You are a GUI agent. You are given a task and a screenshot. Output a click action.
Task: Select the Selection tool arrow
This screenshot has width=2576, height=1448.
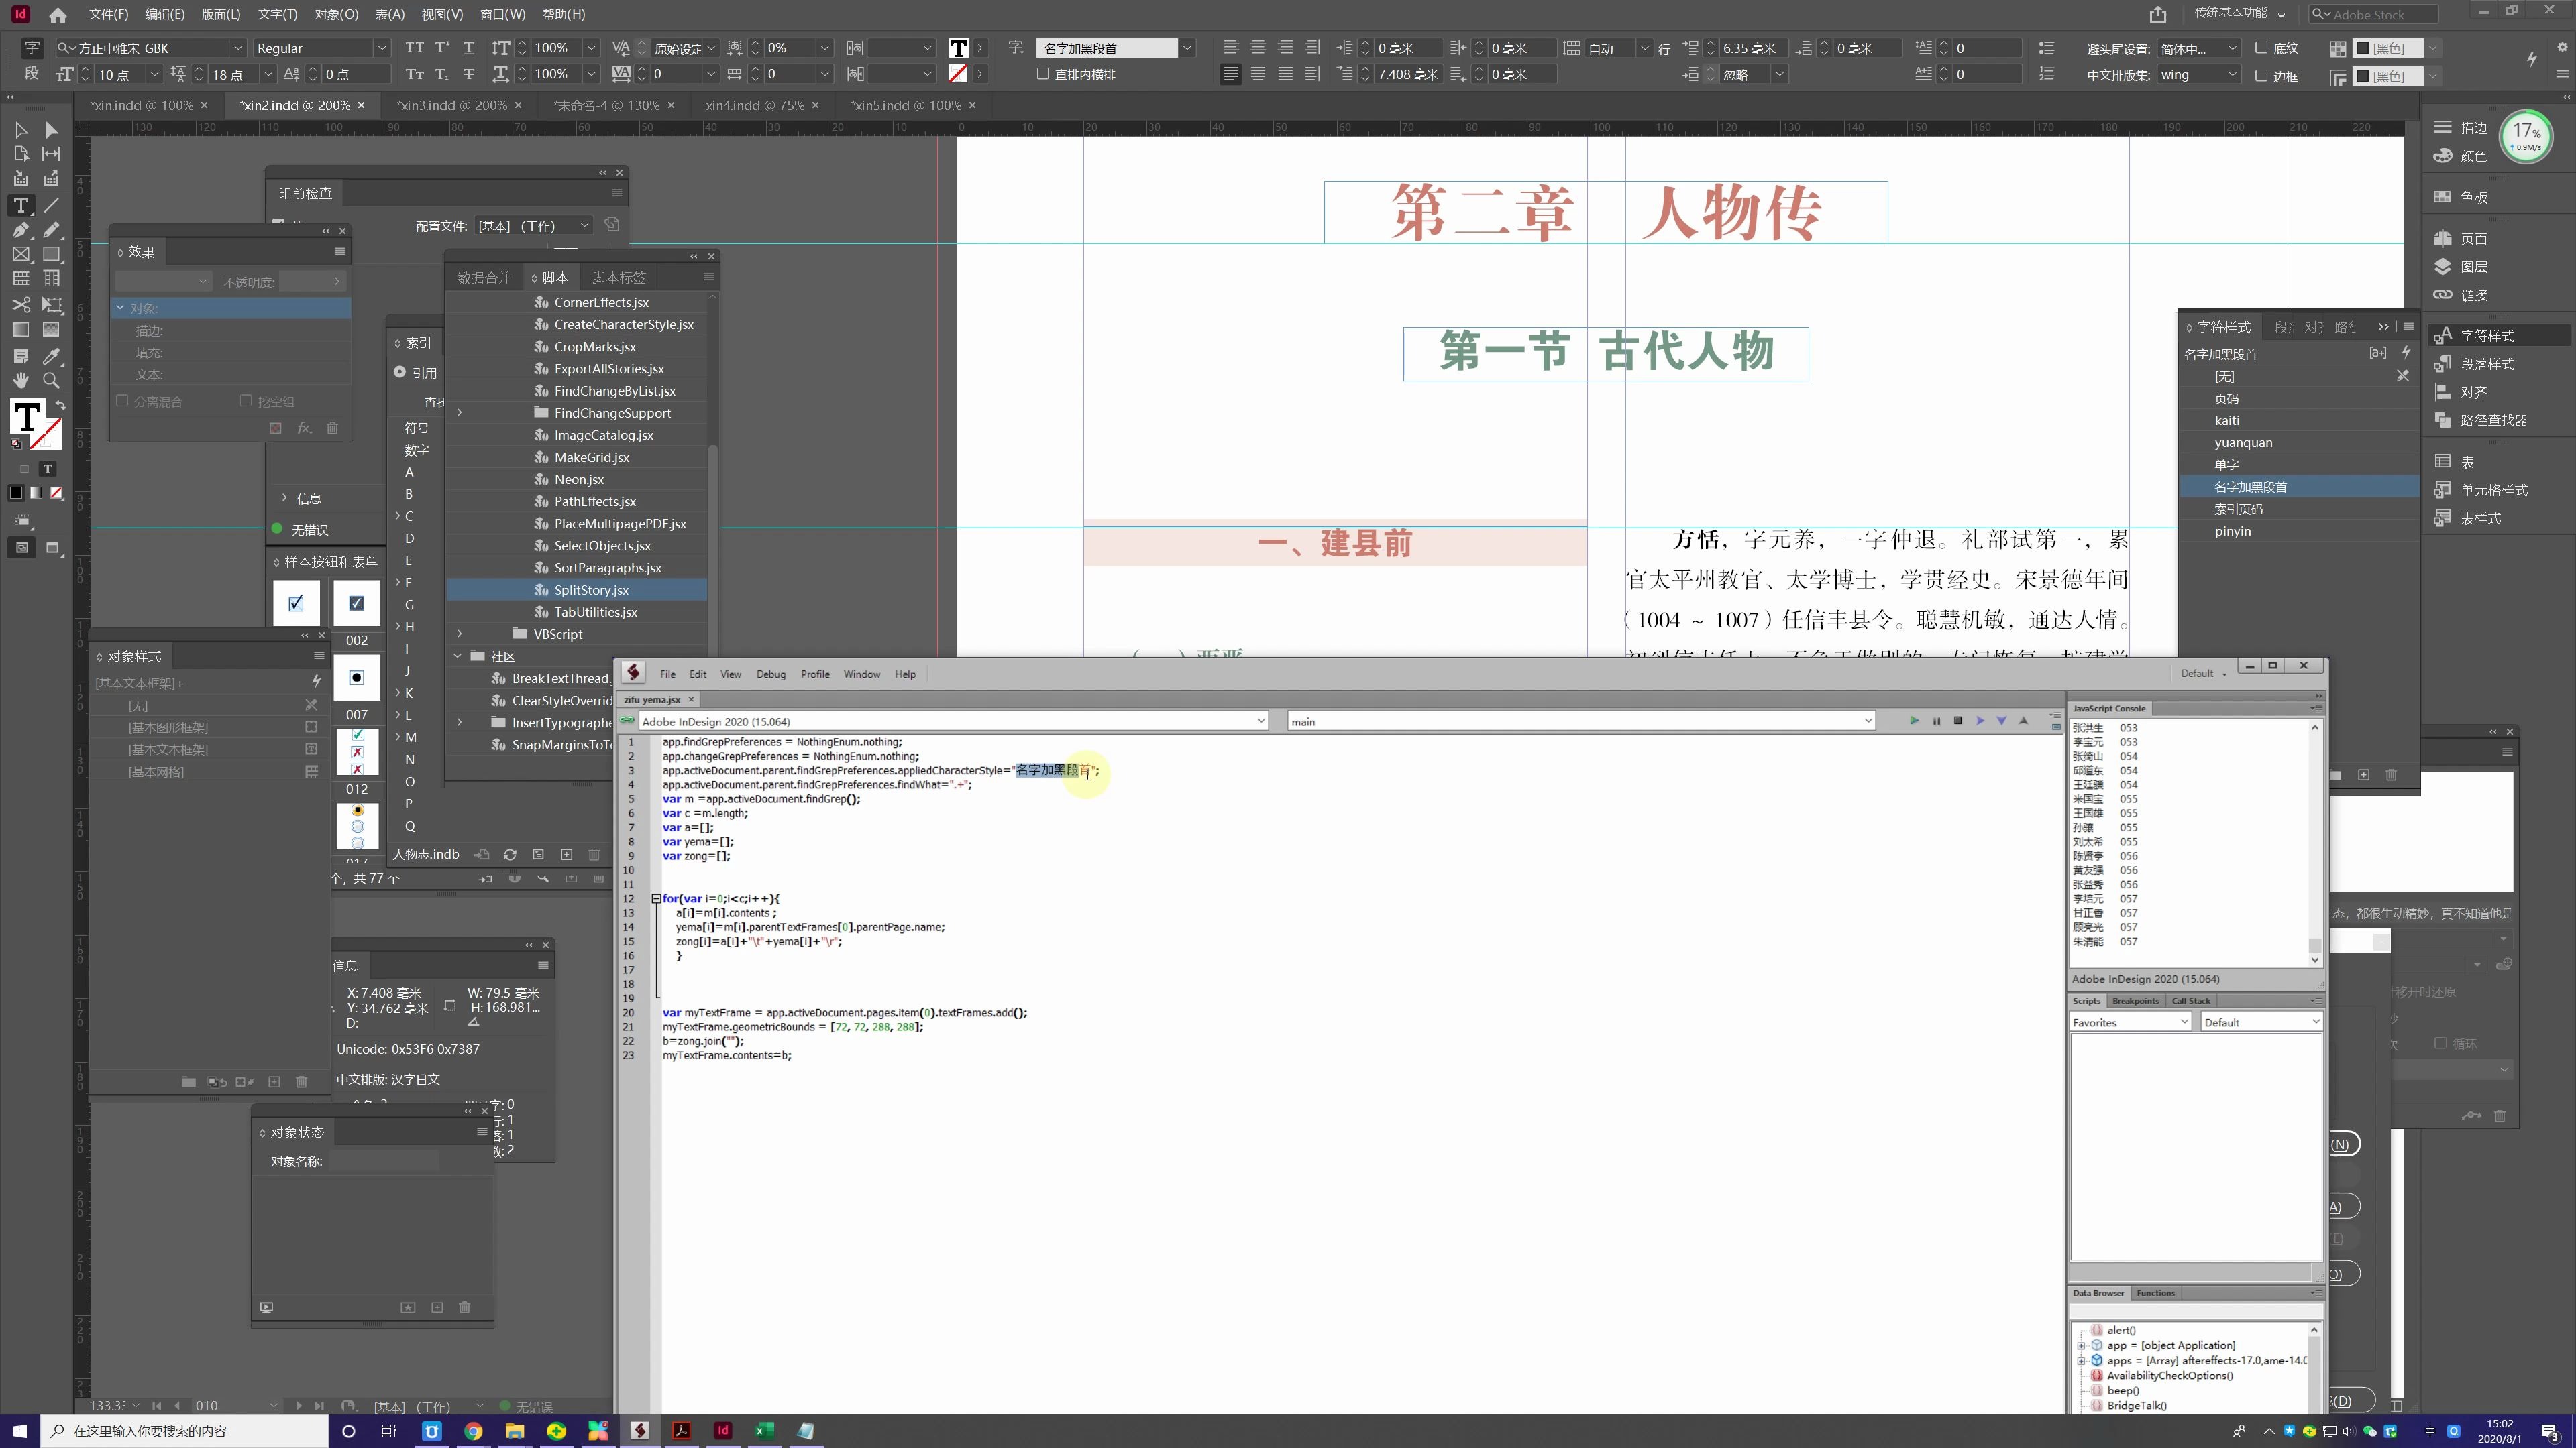(x=21, y=130)
